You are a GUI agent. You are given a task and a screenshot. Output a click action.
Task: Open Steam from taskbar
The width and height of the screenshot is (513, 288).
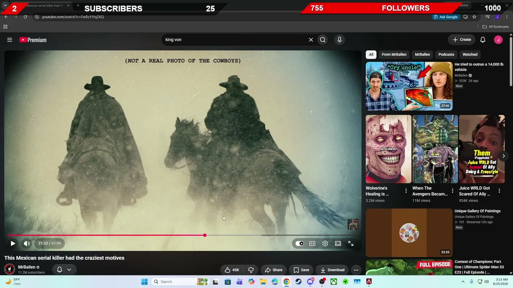click(298, 282)
